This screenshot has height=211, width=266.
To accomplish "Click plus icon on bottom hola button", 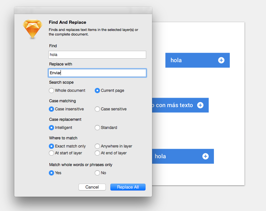I will click(205, 156).
